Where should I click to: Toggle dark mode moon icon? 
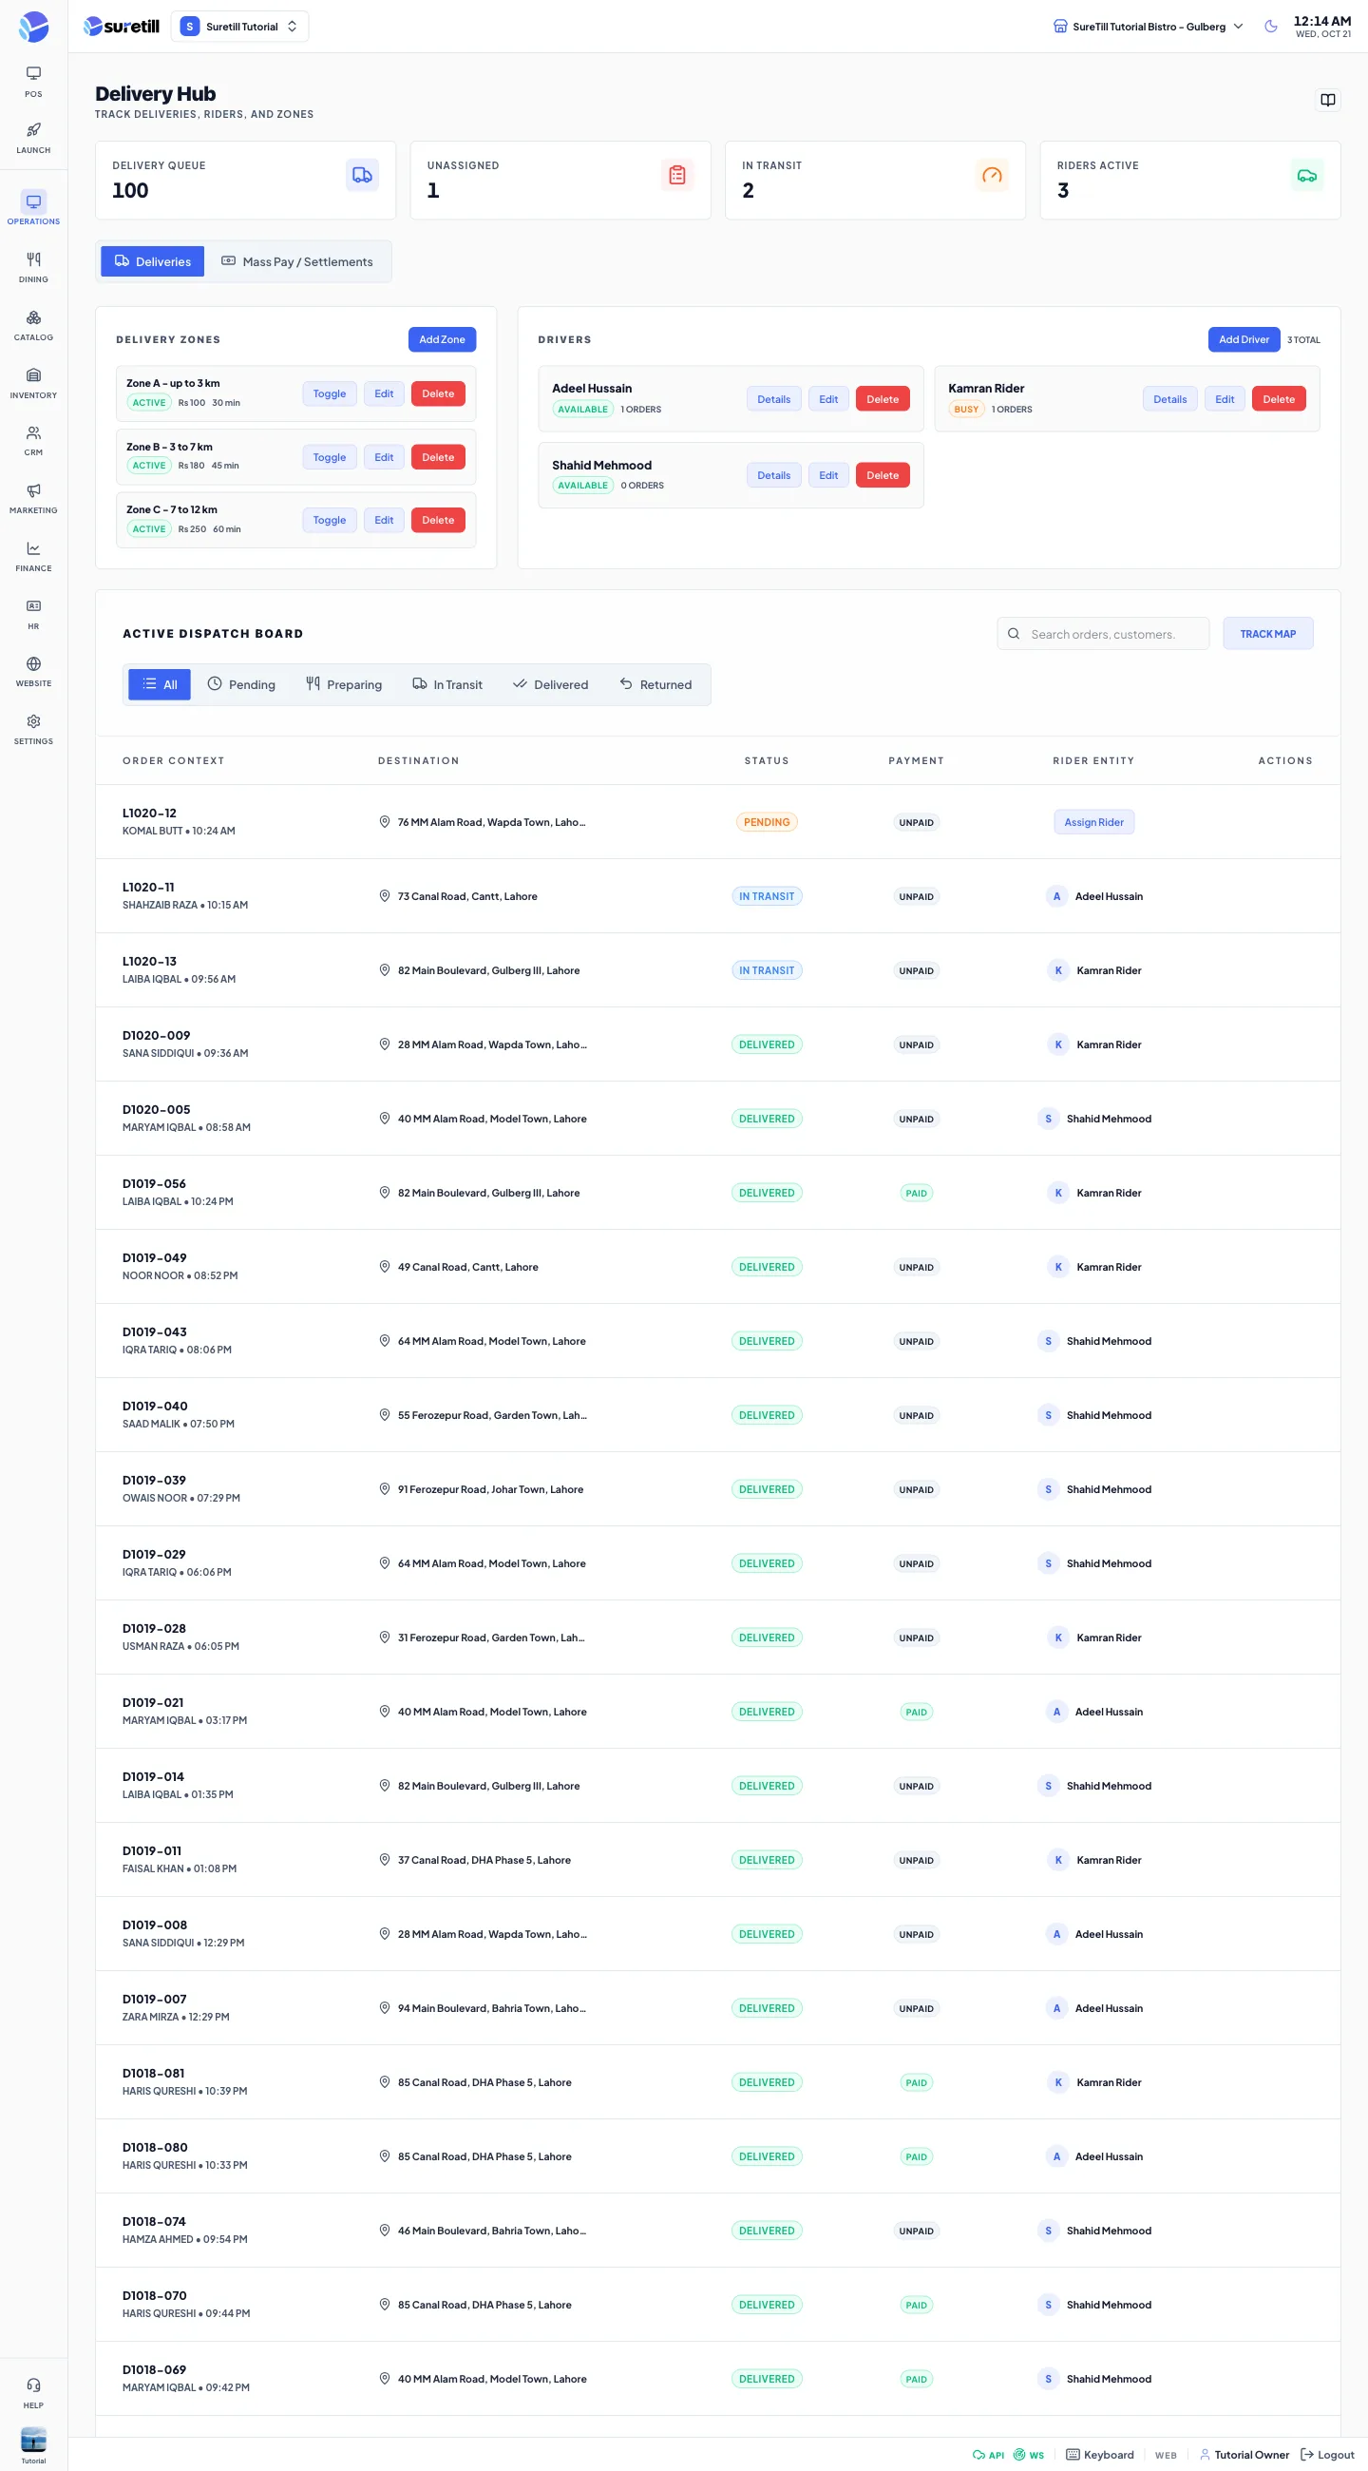point(1270,26)
